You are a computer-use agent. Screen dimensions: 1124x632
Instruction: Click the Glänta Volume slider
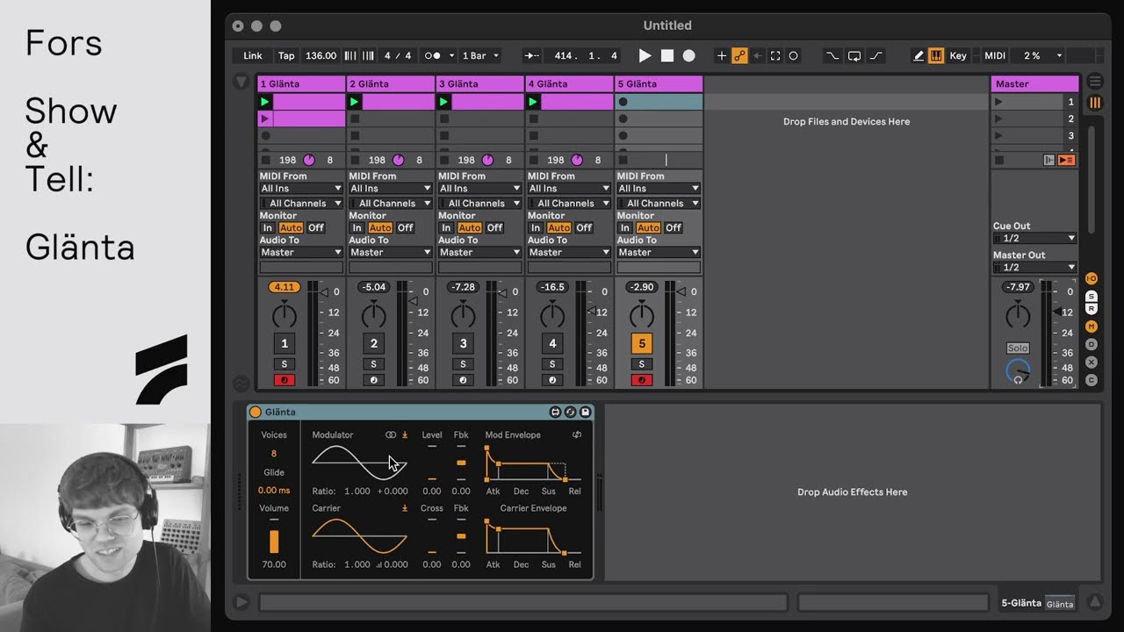pyautogui.click(x=274, y=537)
